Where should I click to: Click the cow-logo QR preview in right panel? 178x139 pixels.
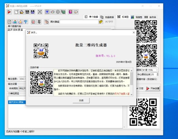pos(146,55)
